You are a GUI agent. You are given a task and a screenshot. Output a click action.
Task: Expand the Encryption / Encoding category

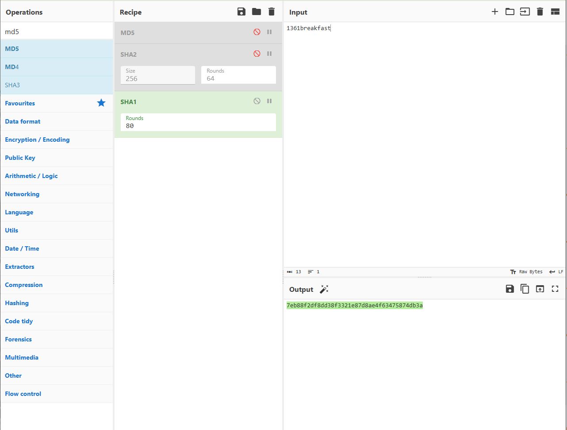point(37,139)
